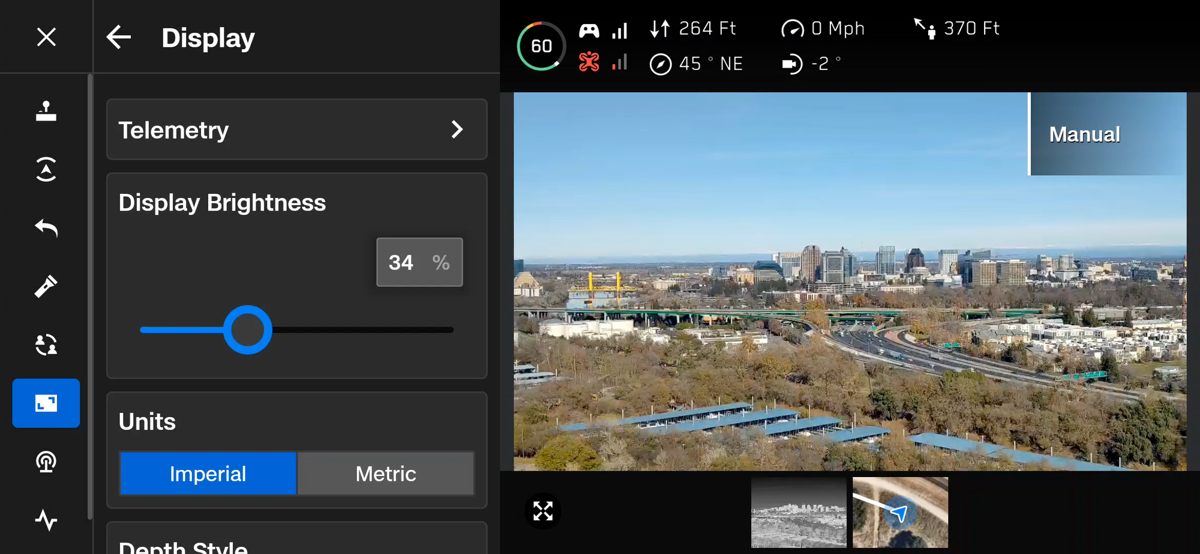Select Imperial units
This screenshot has width=1200, height=554.
click(208, 474)
